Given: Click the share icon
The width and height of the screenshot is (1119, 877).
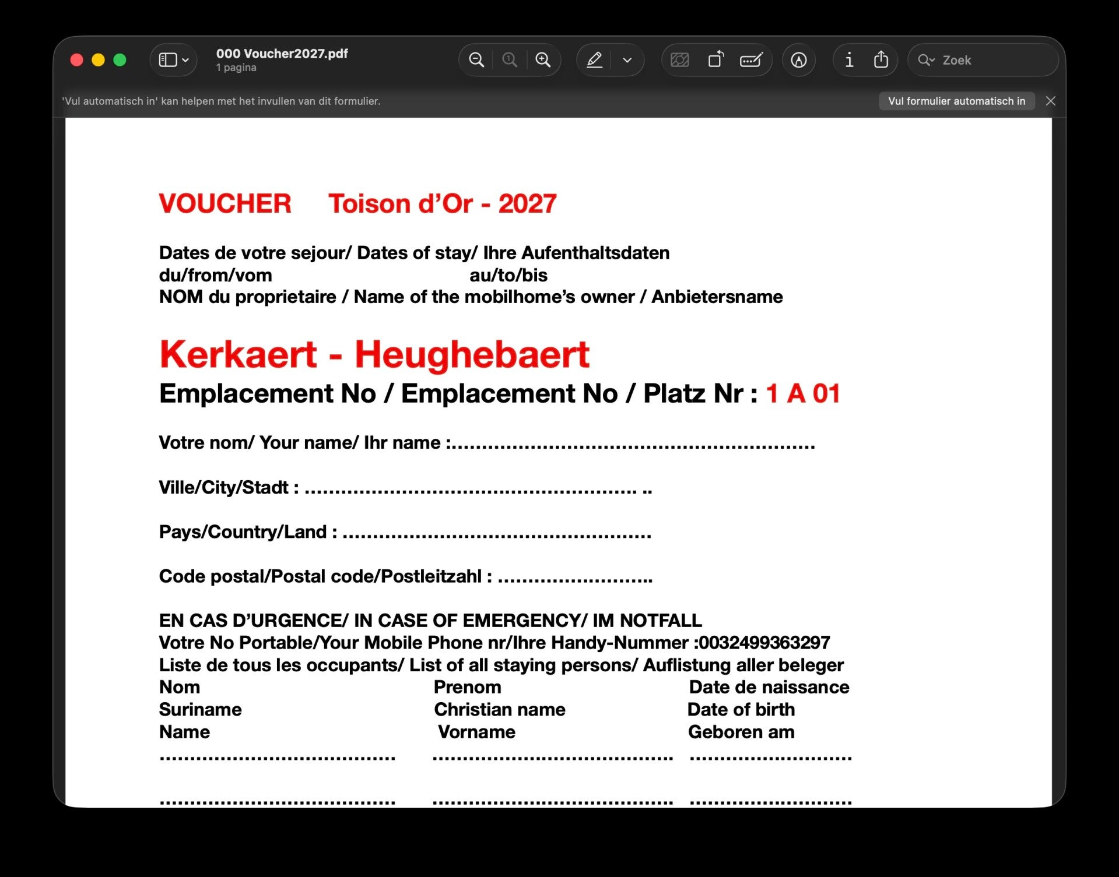Looking at the screenshot, I should pyautogui.click(x=881, y=59).
